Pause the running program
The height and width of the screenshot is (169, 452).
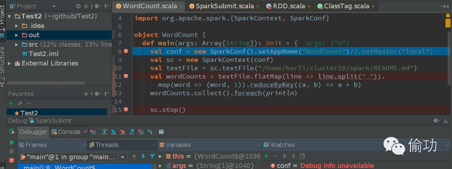click(12, 151)
